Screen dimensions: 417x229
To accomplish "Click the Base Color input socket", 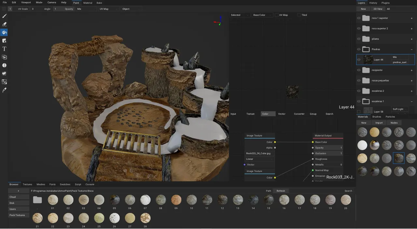I will tap(313, 142).
